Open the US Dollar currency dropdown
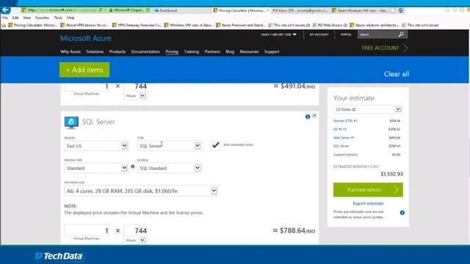The height and width of the screenshot is (264, 470). point(368,109)
